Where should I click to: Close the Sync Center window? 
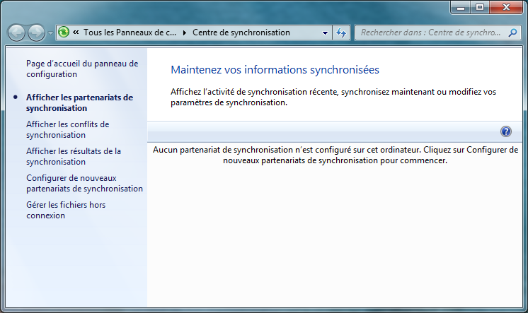point(506,7)
